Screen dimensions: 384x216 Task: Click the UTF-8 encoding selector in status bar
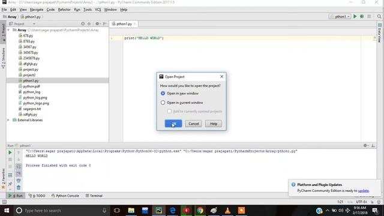(x=361, y=202)
